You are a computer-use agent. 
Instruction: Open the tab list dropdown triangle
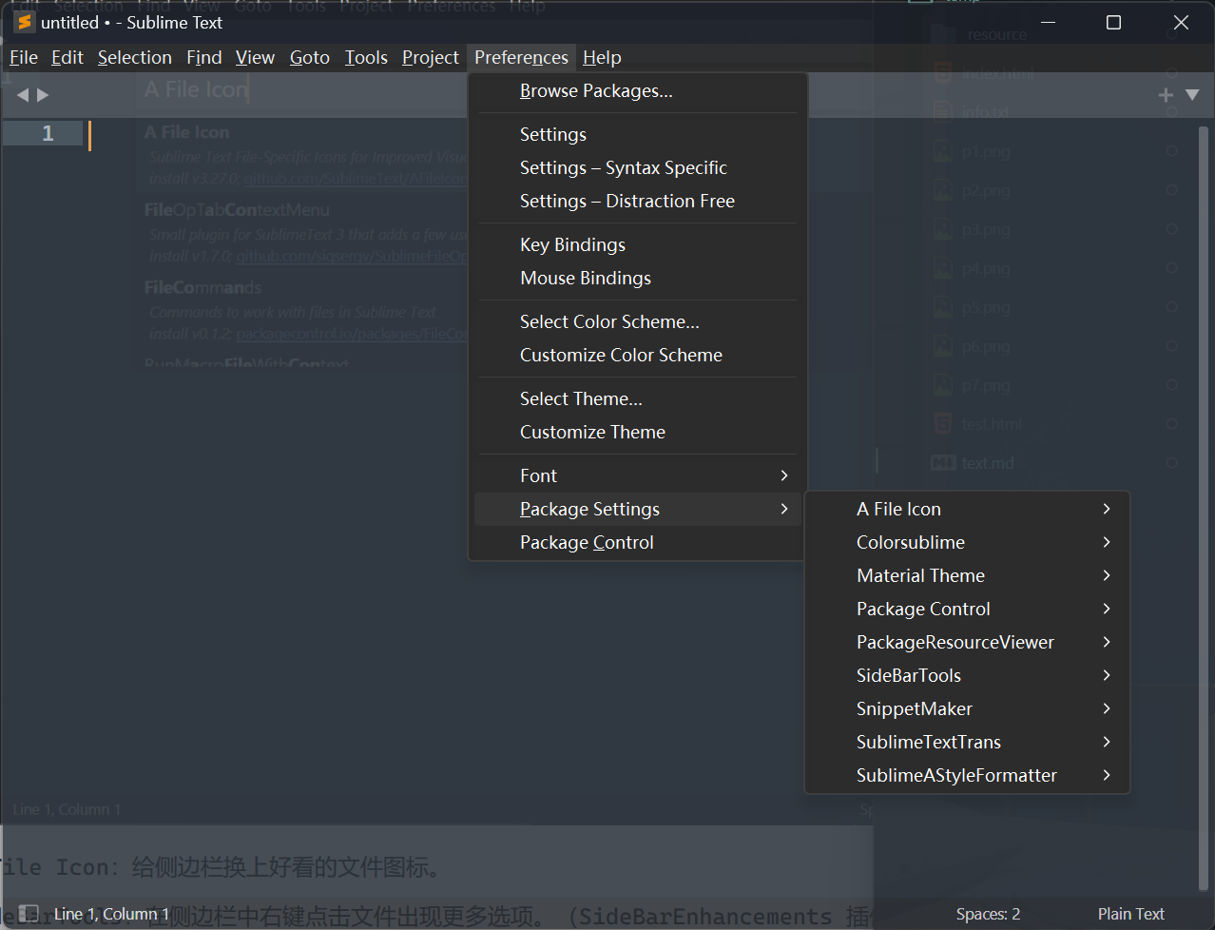[1192, 95]
